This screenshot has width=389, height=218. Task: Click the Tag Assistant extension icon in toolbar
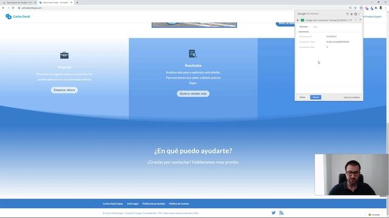tap(362, 8)
